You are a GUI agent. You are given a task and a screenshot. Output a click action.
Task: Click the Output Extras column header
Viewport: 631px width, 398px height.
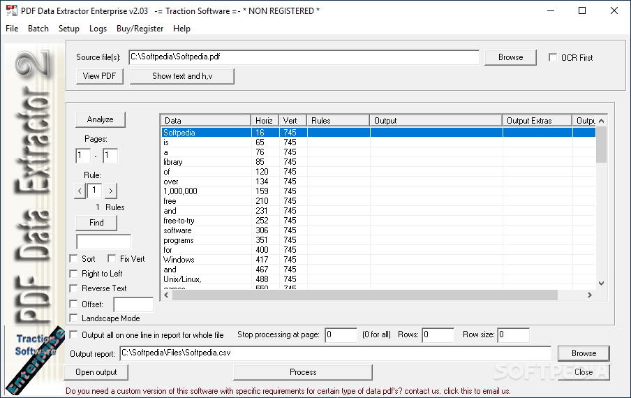(x=537, y=121)
